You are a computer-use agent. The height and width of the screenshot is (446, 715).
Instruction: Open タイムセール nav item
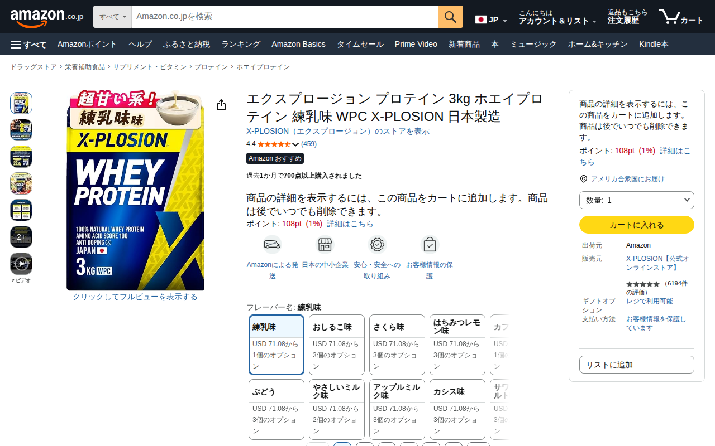(360, 45)
